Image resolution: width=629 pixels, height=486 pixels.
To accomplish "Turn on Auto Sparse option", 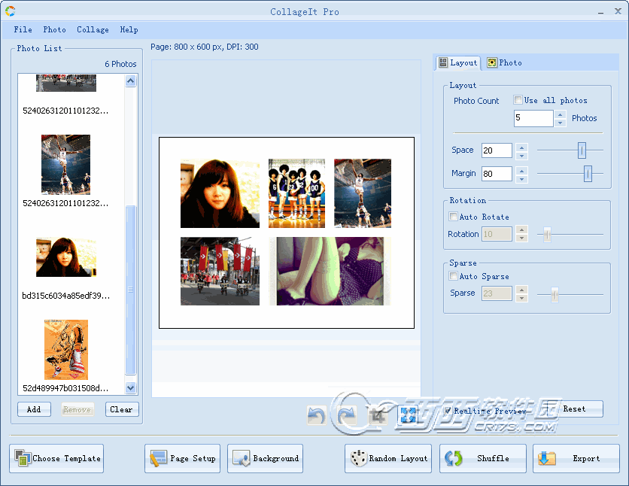I will point(454,276).
